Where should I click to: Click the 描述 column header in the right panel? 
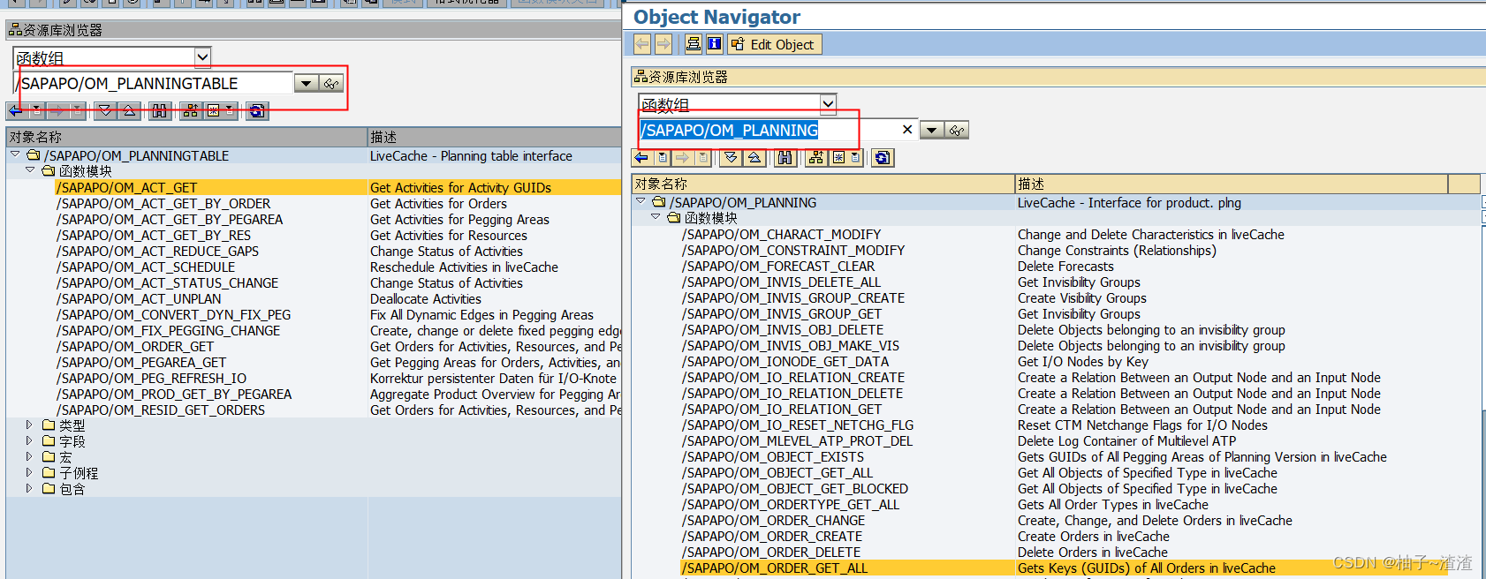(x=1232, y=184)
